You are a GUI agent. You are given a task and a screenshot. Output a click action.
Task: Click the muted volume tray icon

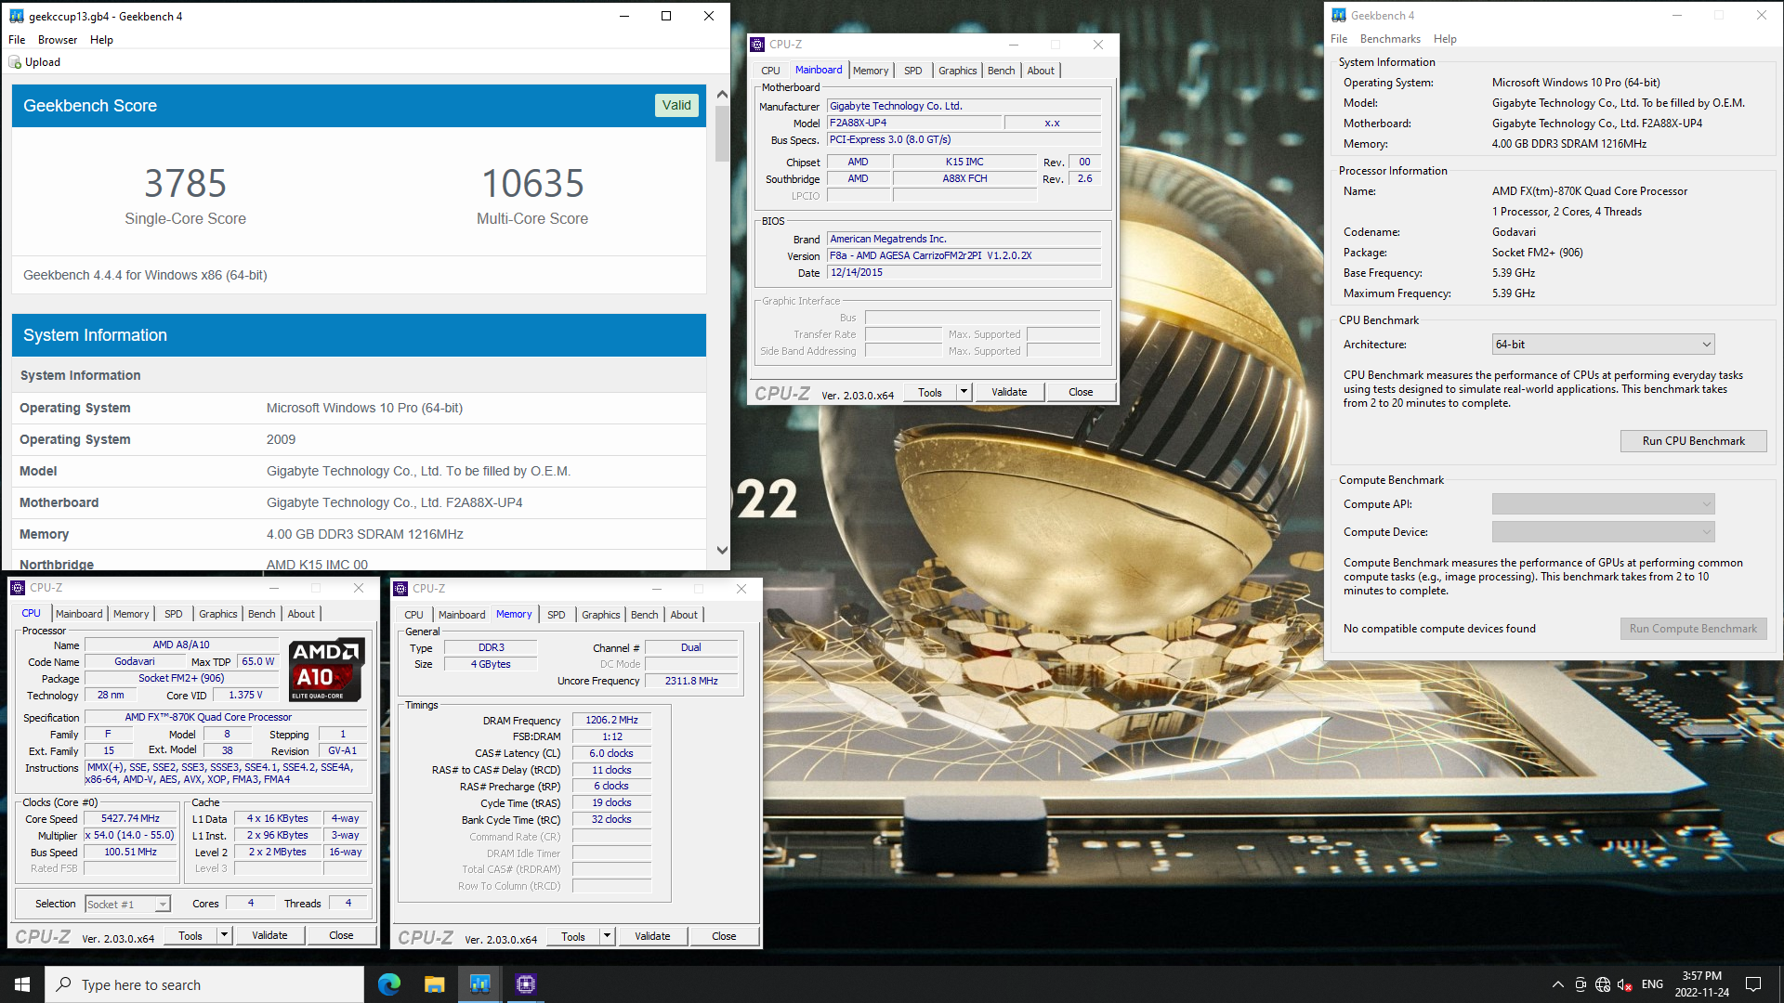1625,984
